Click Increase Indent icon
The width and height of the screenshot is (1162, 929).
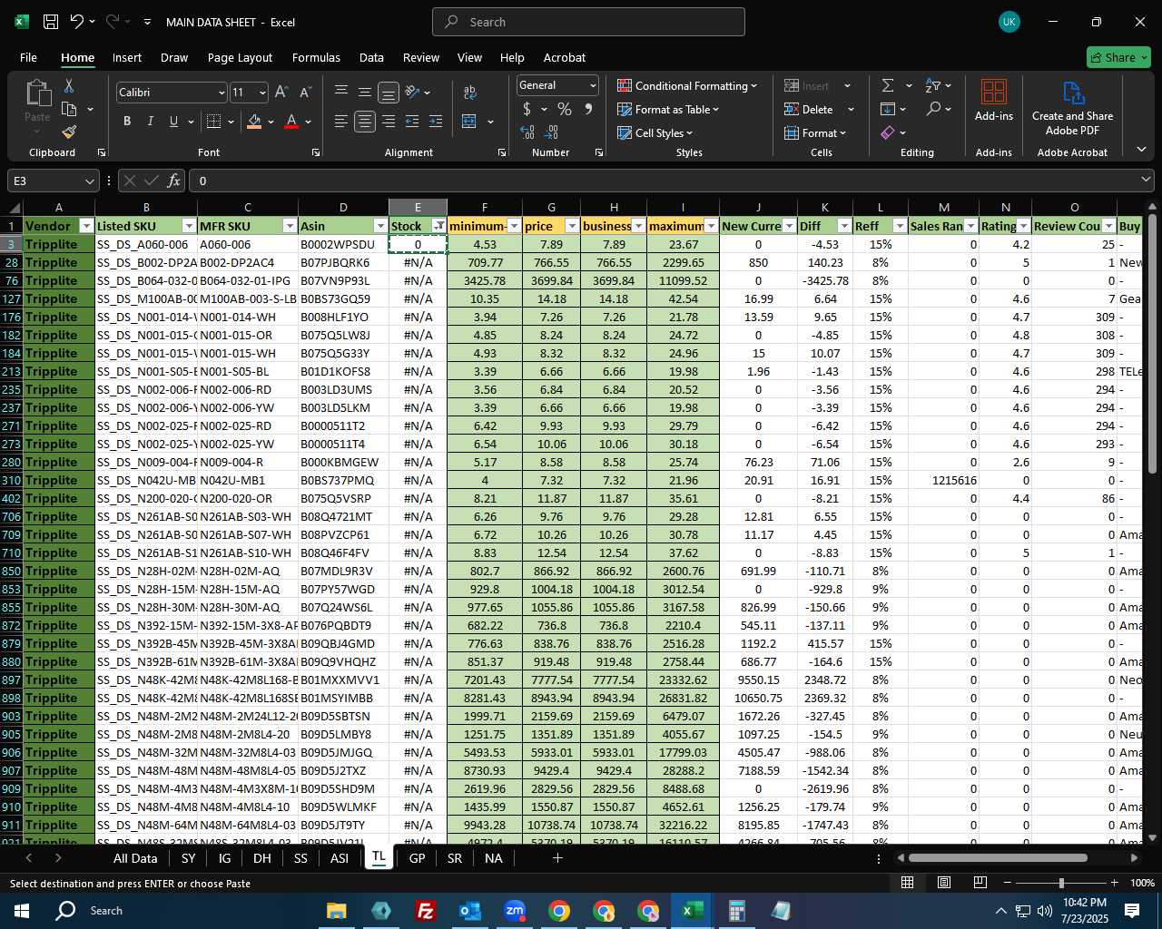pyautogui.click(x=436, y=122)
